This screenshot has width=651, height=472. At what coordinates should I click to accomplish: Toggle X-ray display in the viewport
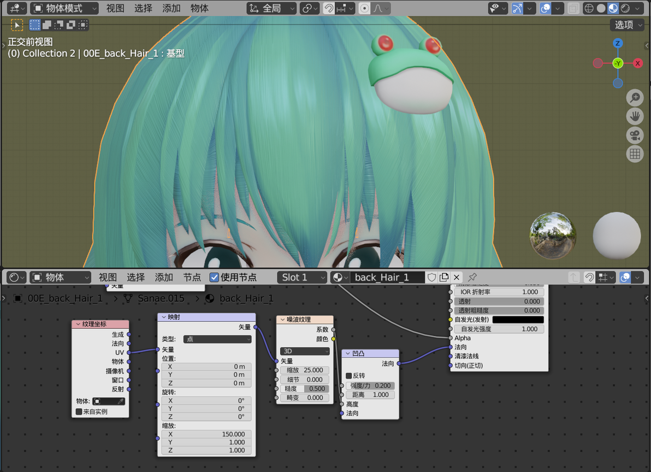[x=573, y=8]
